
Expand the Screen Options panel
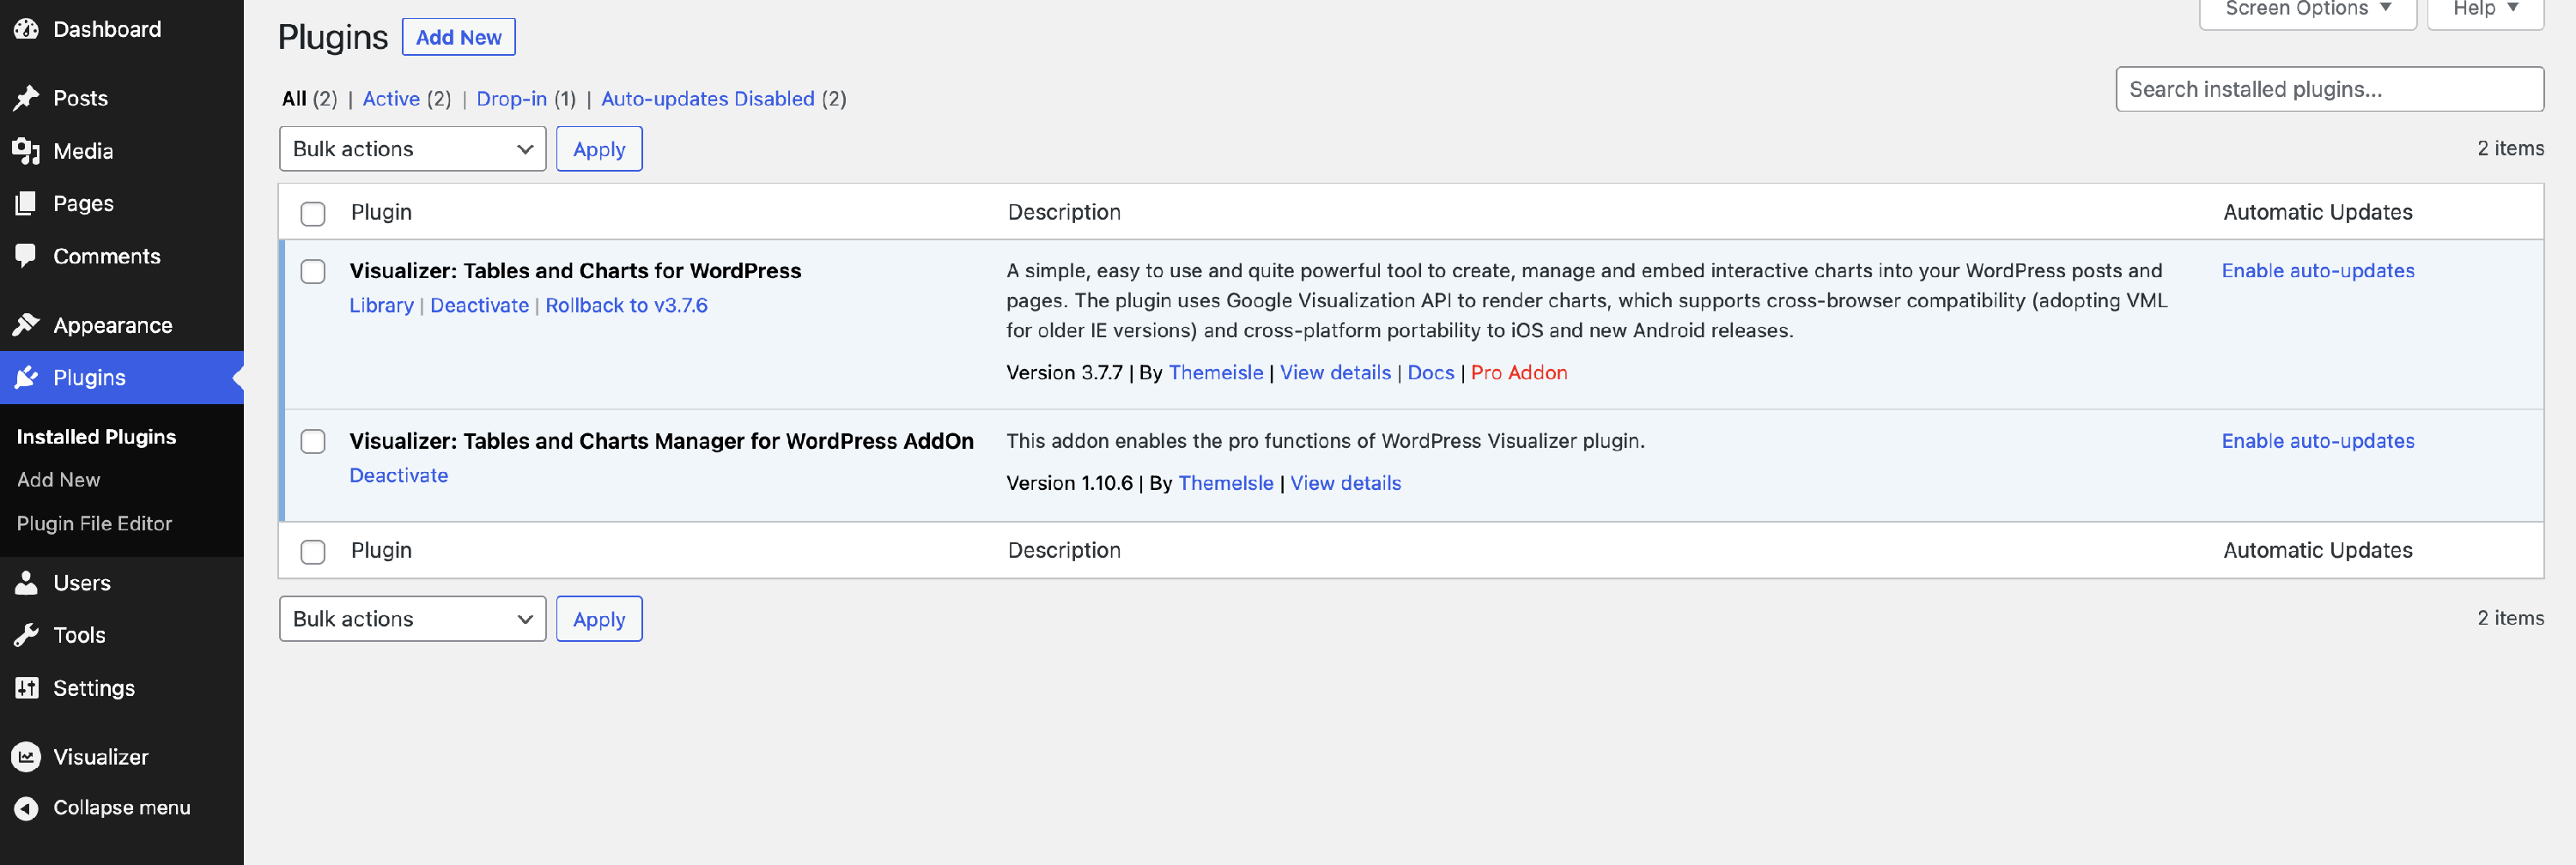[x=2306, y=10]
